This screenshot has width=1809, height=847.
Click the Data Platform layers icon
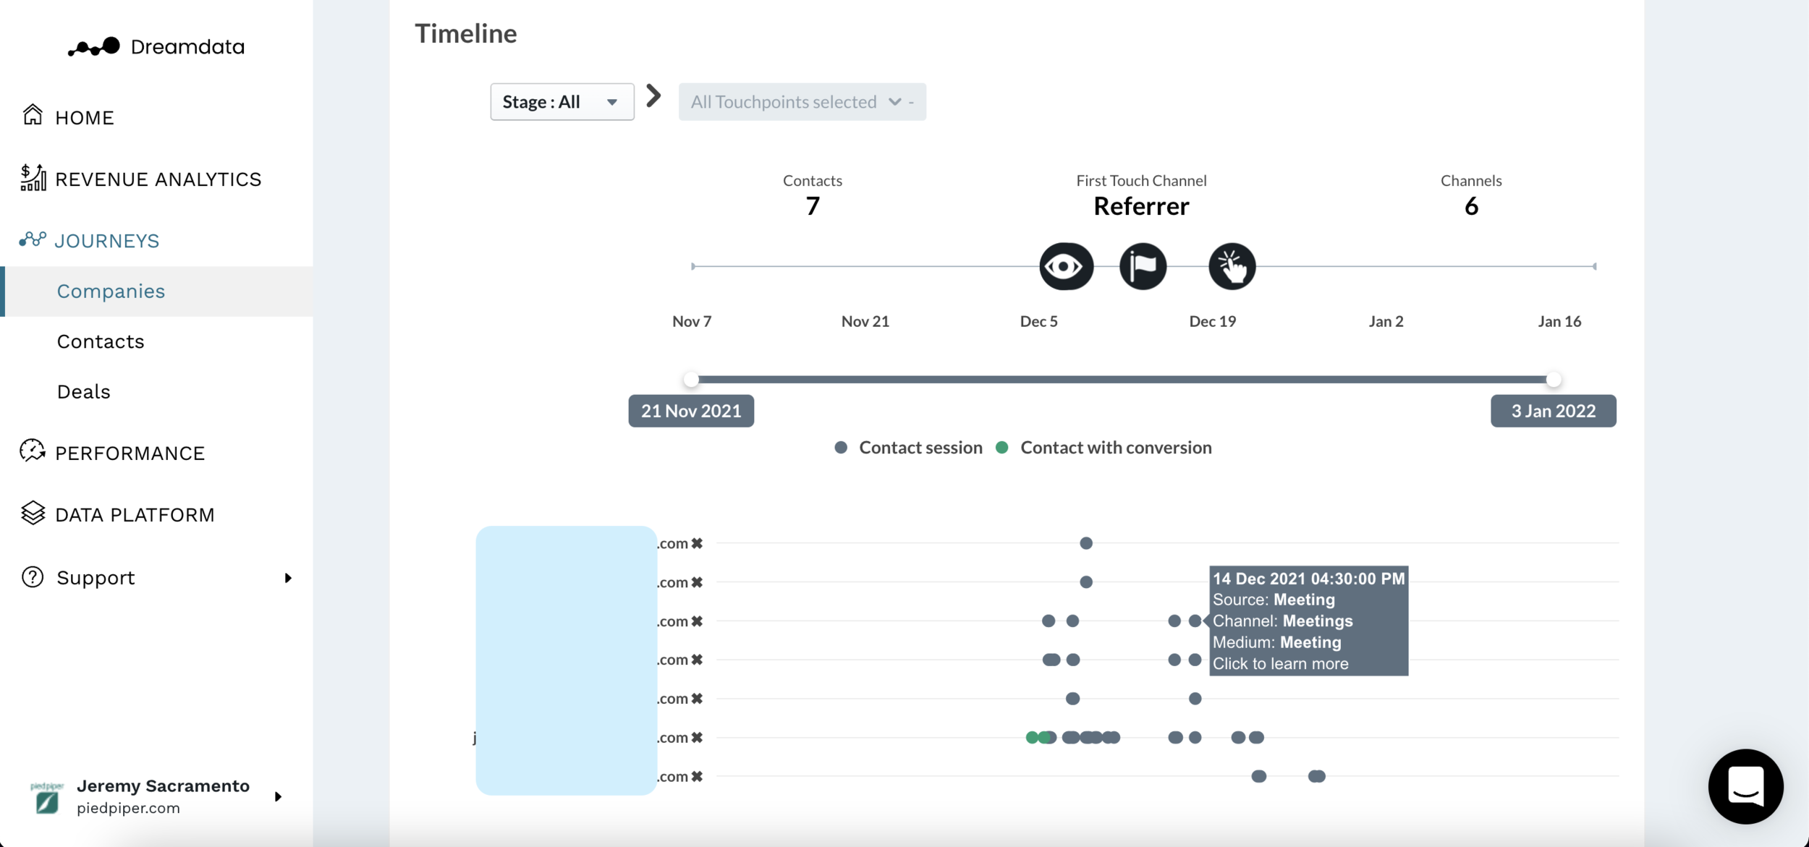[x=33, y=513]
